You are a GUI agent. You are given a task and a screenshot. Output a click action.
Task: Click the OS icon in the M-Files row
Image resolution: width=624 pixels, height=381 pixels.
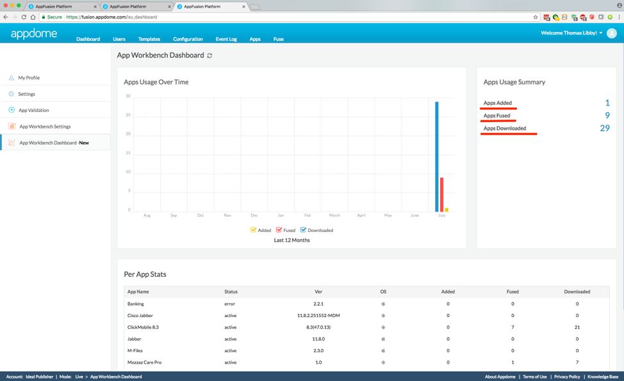pyautogui.click(x=383, y=351)
